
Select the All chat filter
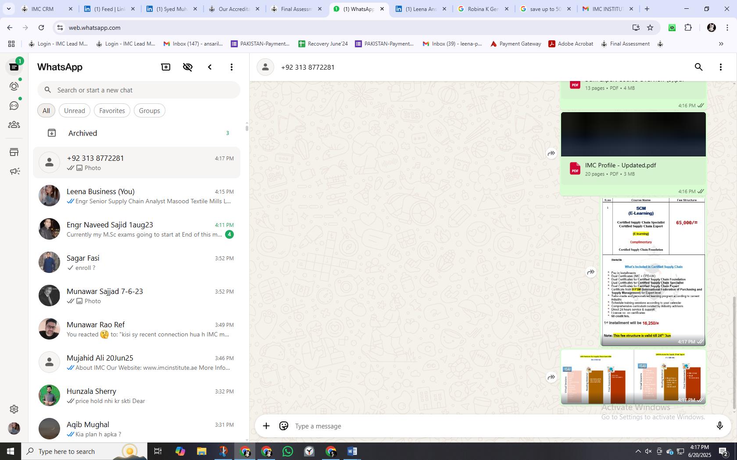[46, 111]
